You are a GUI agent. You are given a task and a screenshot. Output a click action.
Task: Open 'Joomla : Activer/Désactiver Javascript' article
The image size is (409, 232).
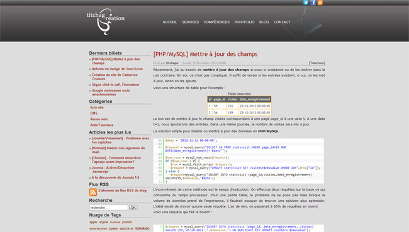click(113, 170)
